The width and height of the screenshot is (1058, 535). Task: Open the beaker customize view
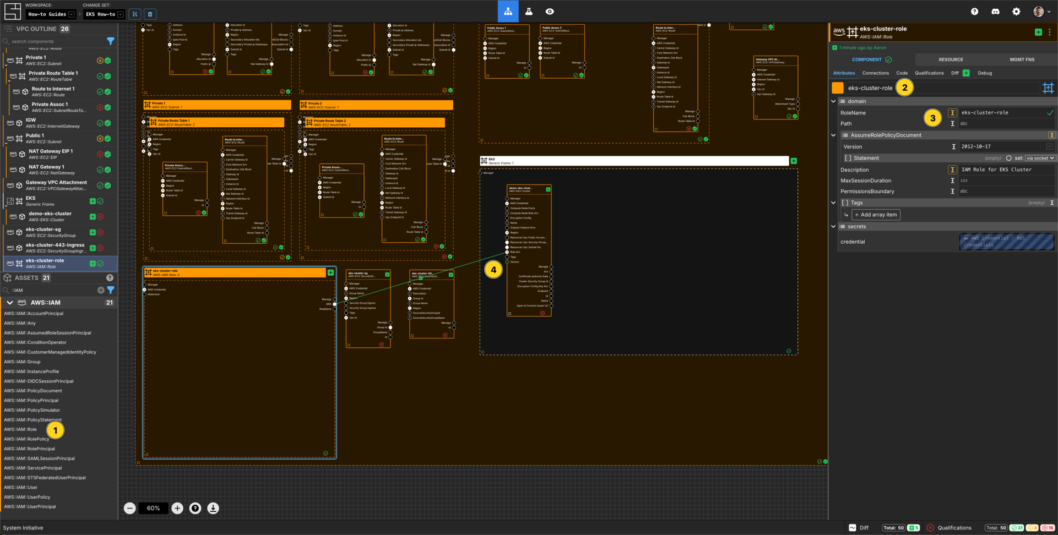[x=529, y=11]
